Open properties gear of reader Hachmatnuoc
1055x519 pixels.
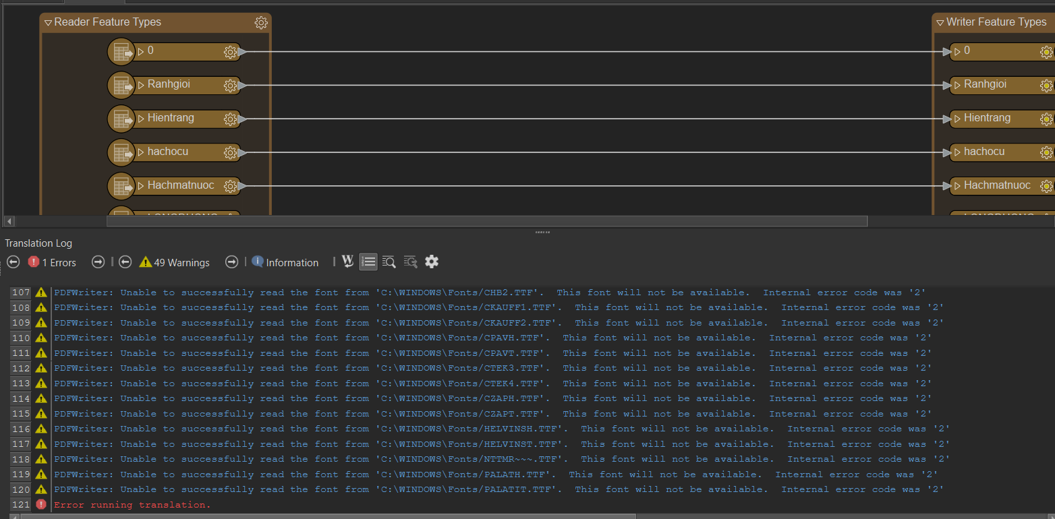click(x=230, y=187)
